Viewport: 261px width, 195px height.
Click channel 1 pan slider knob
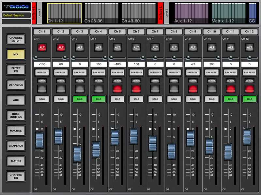click(x=36, y=58)
